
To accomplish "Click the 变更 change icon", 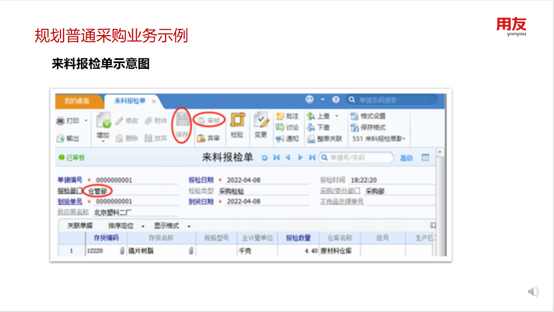I will coord(261,120).
